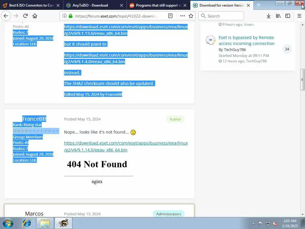Click 'By TechGuy786' text in sidebar

232,50
